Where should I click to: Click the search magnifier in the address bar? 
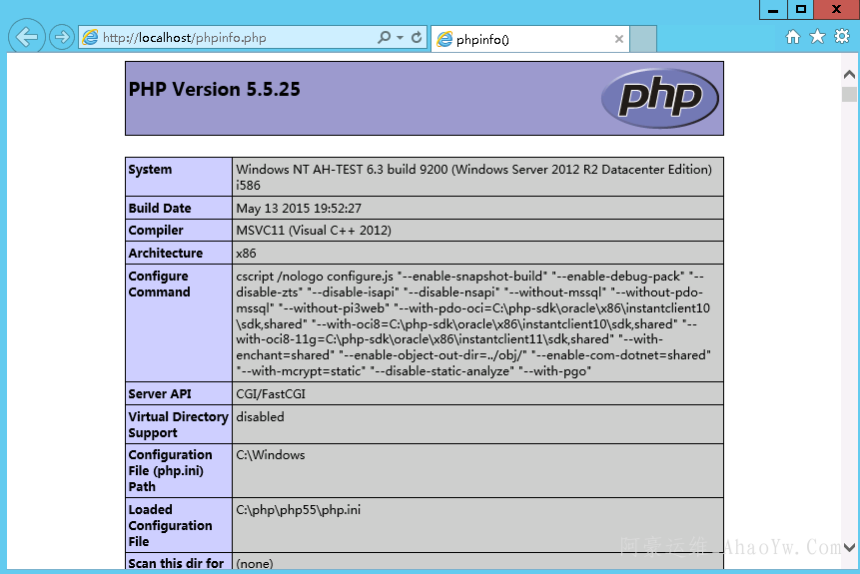(385, 38)
